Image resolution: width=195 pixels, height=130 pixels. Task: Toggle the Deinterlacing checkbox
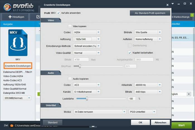(x=130, y=45)
